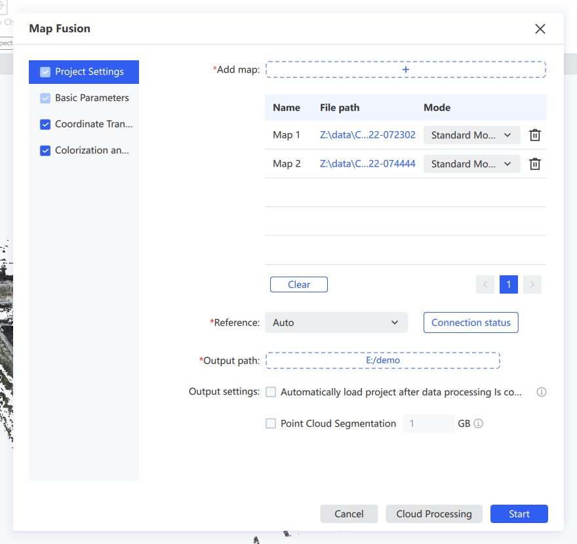The height and width of the screenshot is (544, 577).
Task: Click the Cancel button
Action: 349,514
